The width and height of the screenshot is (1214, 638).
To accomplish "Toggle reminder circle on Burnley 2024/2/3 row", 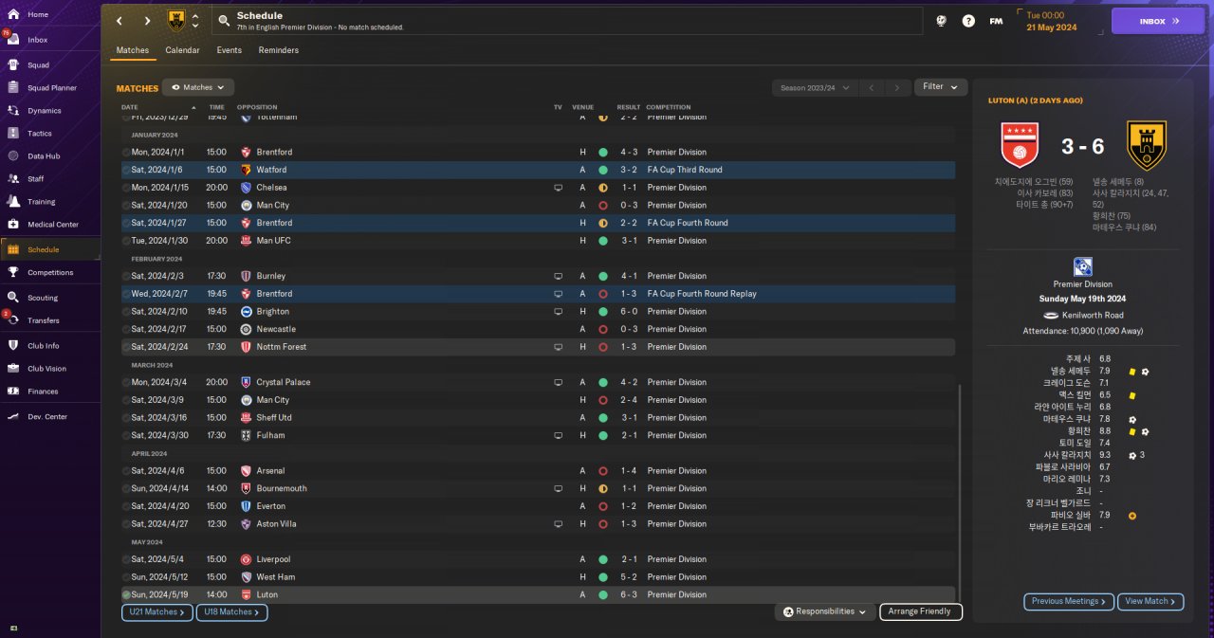I will point(126,276).
